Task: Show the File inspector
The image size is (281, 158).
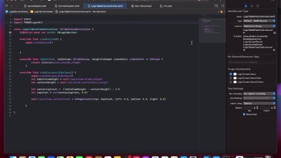Action: pyautogui.click(x=246, y=6)
